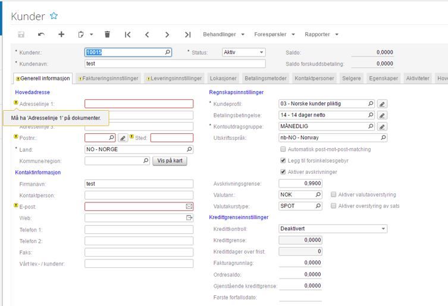Image resolution: width=448 pixels, height=306 pixels.
Task: Click open-link icon in Web field
Action: coord(189,218)
